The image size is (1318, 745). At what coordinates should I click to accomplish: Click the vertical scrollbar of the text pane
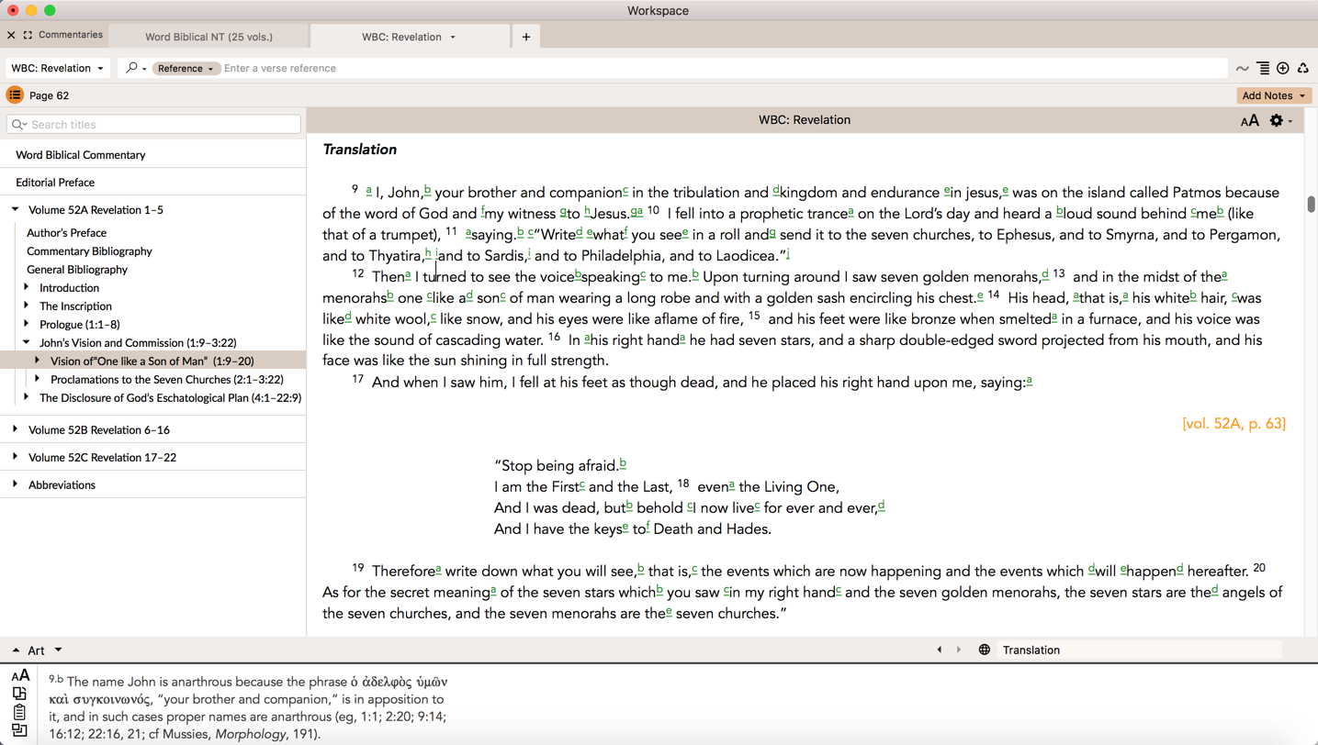1311,205
